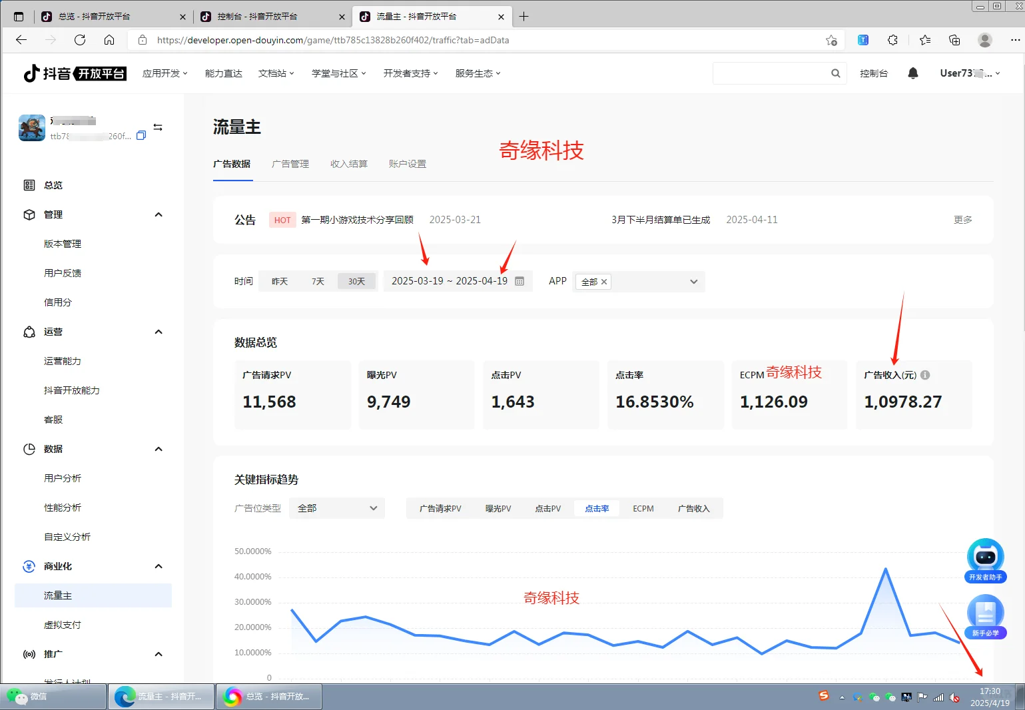
Task: Open the 文档站 menu
Action: point(272,73)
